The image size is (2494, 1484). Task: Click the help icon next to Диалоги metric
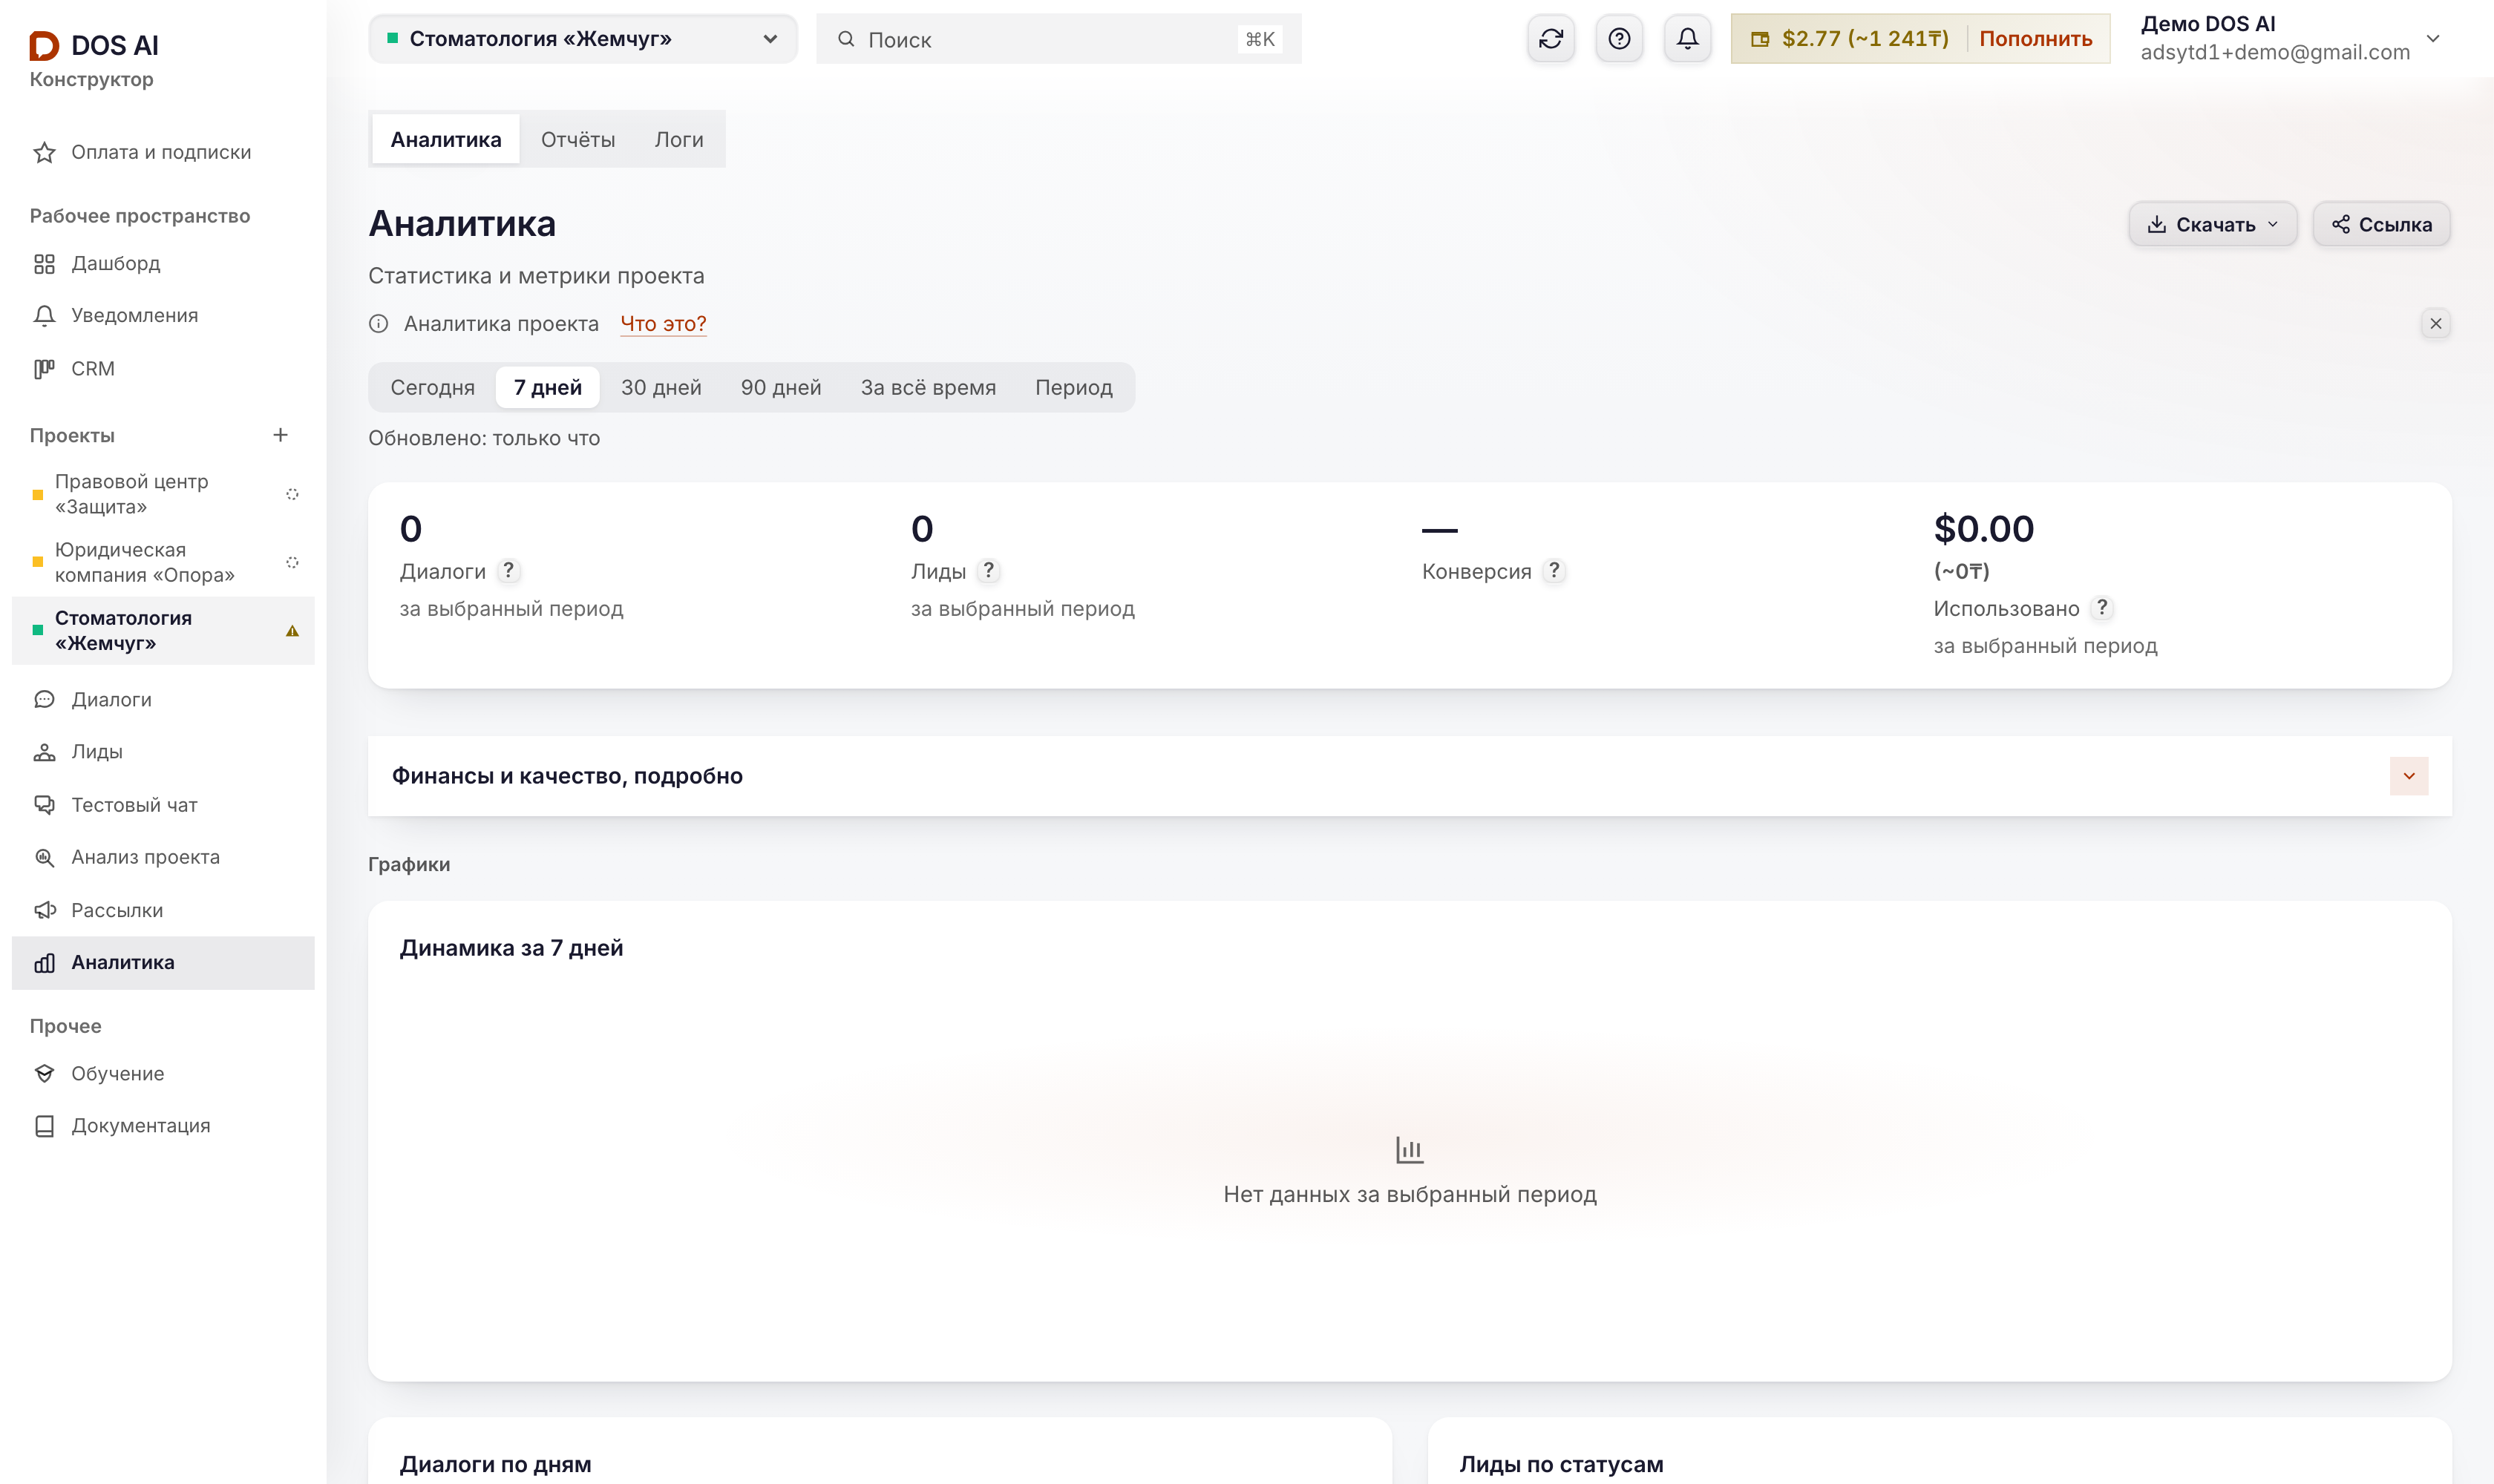coord(508,570)
